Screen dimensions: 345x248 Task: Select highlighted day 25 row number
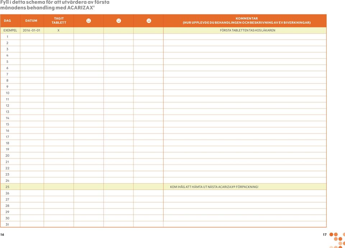pos(8,187)
